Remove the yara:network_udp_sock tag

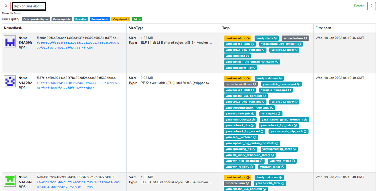pyautogui.click(x=306, y=131)
